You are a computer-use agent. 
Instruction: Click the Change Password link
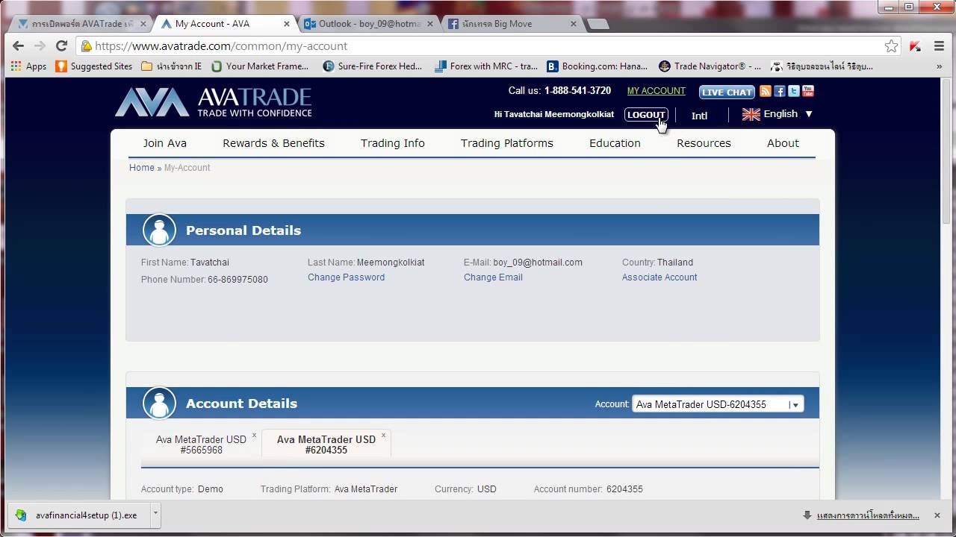tap(346, 277)
